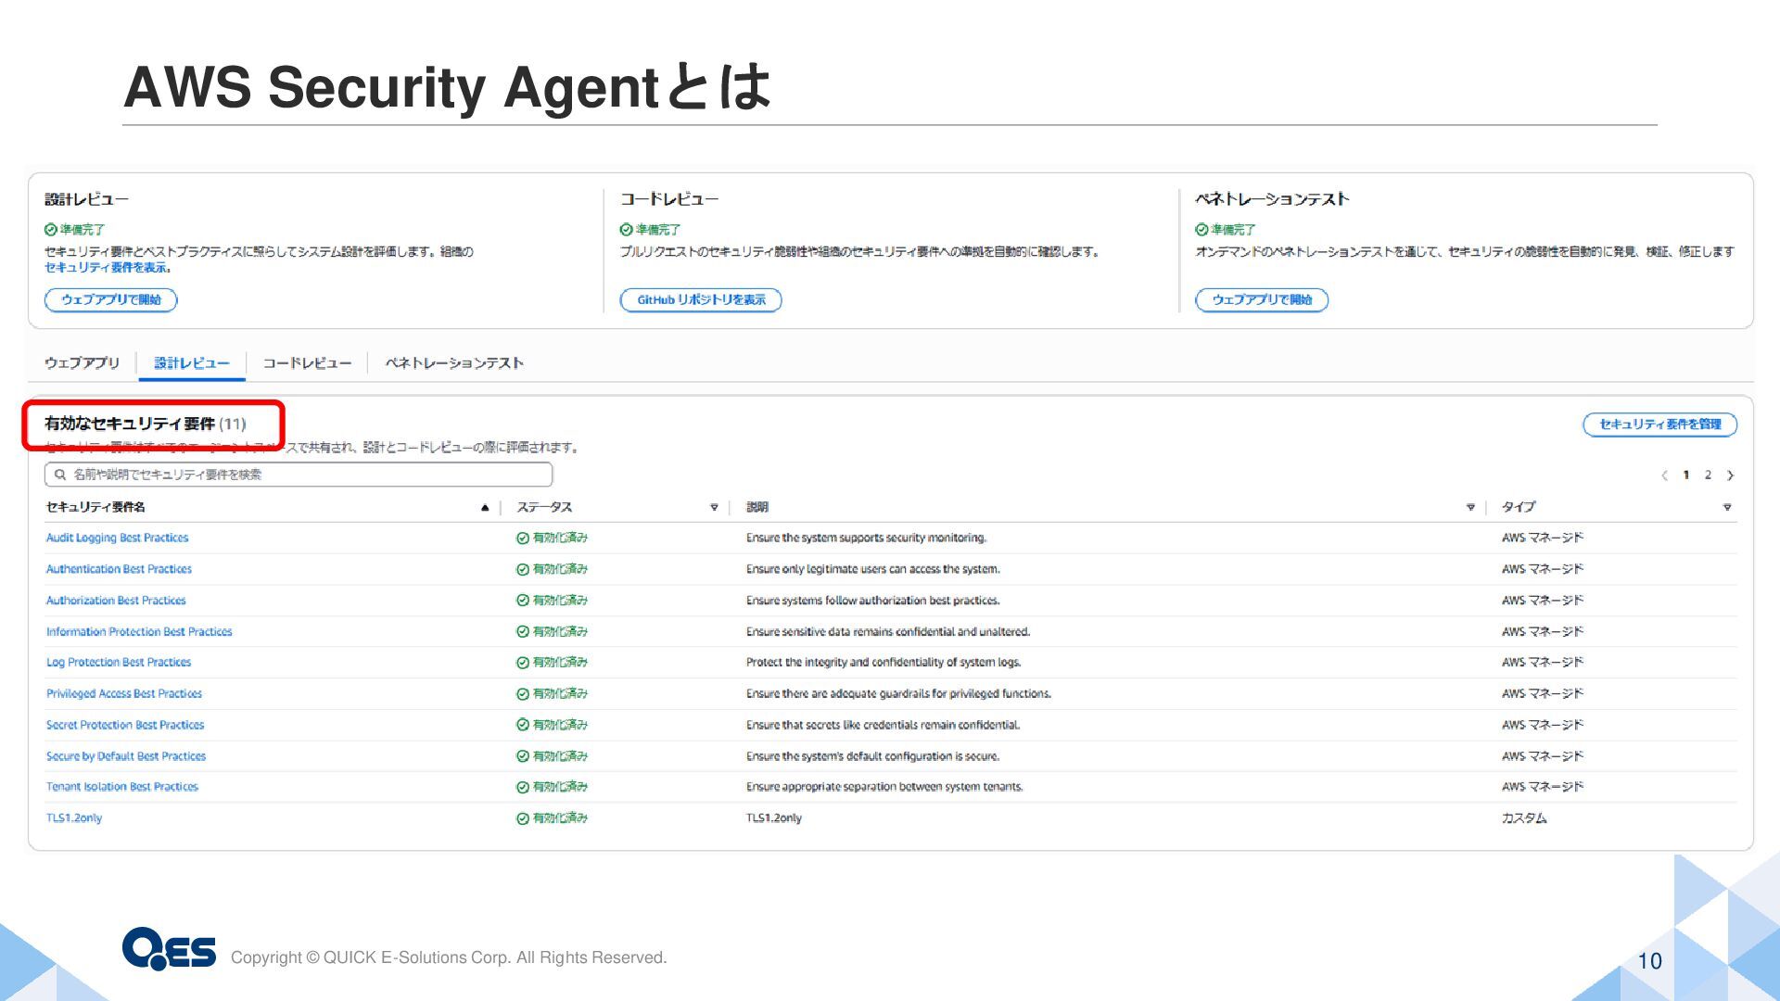
Task: Click the search magnifier icon in requirements field
Action: 60,475
